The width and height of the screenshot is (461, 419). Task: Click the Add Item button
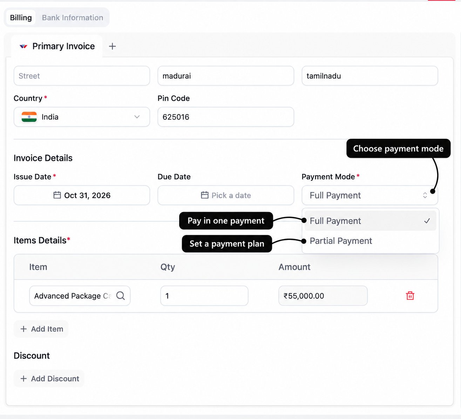coord(41,329)
